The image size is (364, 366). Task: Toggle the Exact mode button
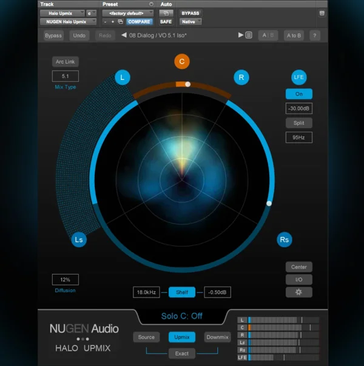pos(182,353)
